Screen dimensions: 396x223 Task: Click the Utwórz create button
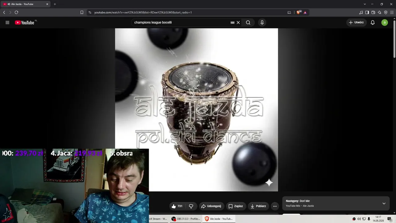(x=356, y=22)
